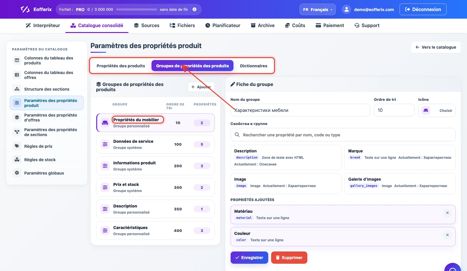Open Structure des sections in sidebar
This screenshot has height=271, width=467.
tap(47, 89)
